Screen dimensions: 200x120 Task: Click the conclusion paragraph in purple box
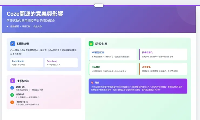137,88
